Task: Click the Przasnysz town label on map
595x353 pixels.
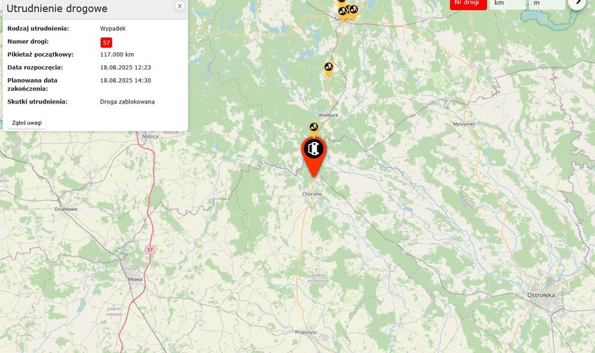Action: point(306,332)
